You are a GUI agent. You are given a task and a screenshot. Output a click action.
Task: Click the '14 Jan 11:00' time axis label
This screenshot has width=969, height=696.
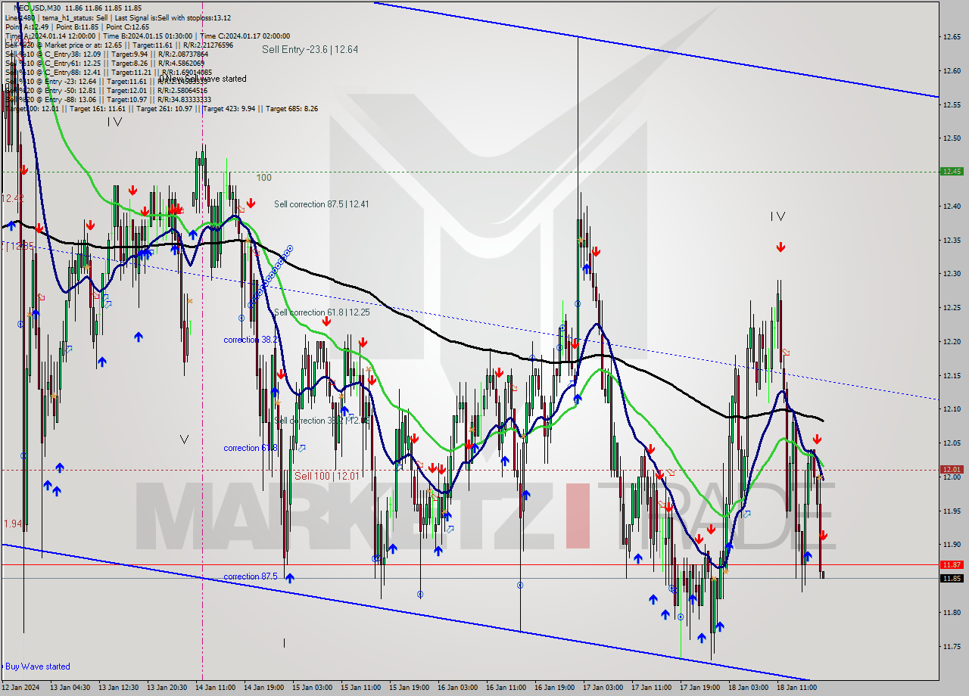pos(214,688)
